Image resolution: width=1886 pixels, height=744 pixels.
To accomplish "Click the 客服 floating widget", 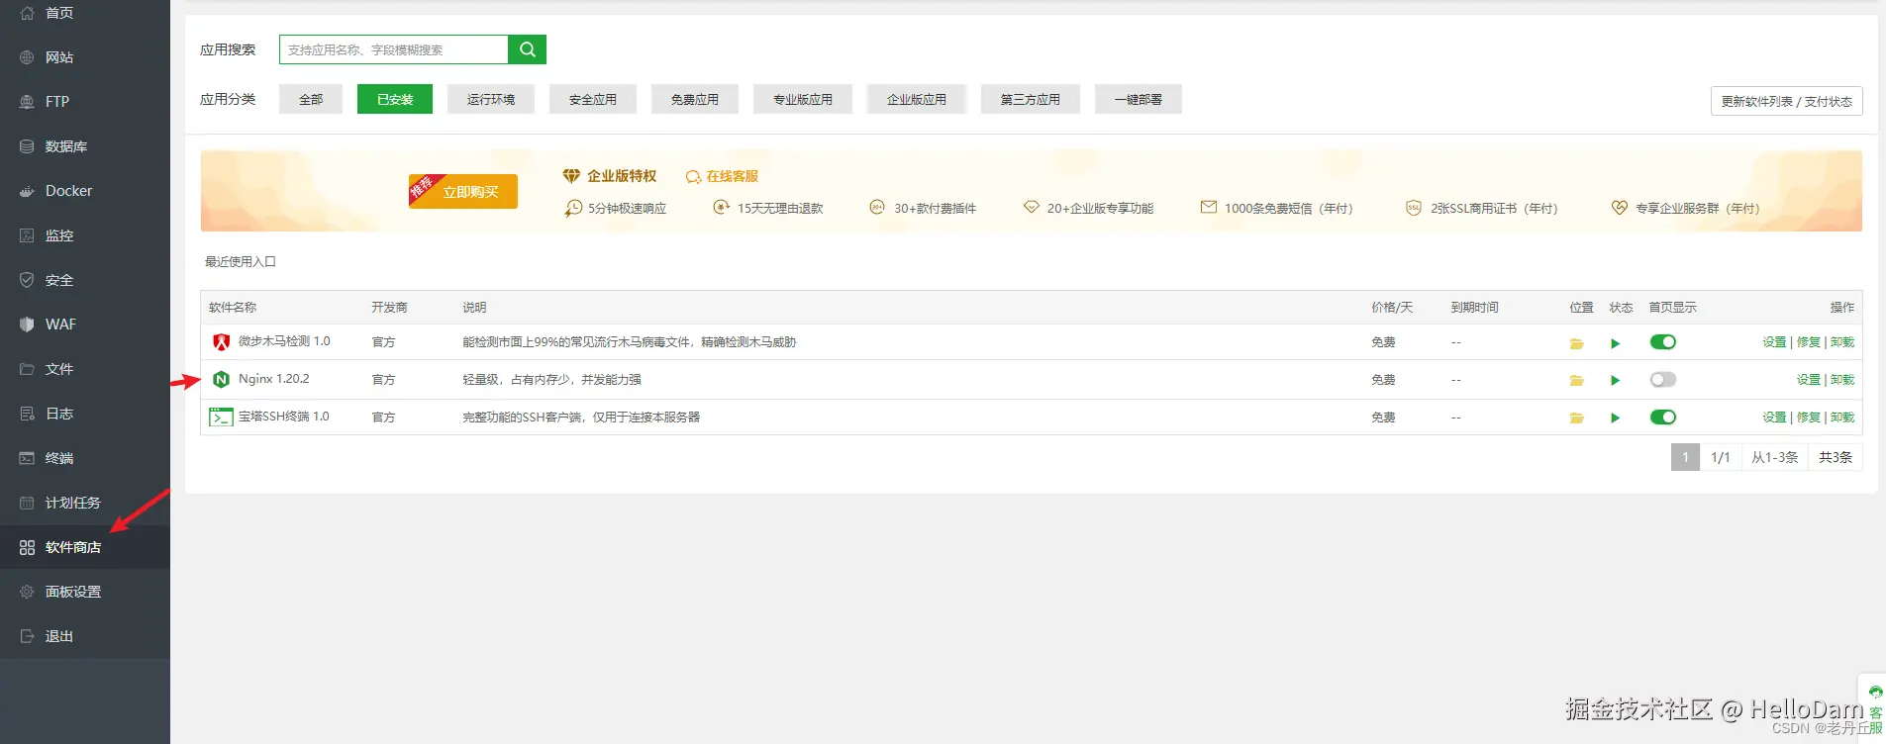I will (1875, 709).
